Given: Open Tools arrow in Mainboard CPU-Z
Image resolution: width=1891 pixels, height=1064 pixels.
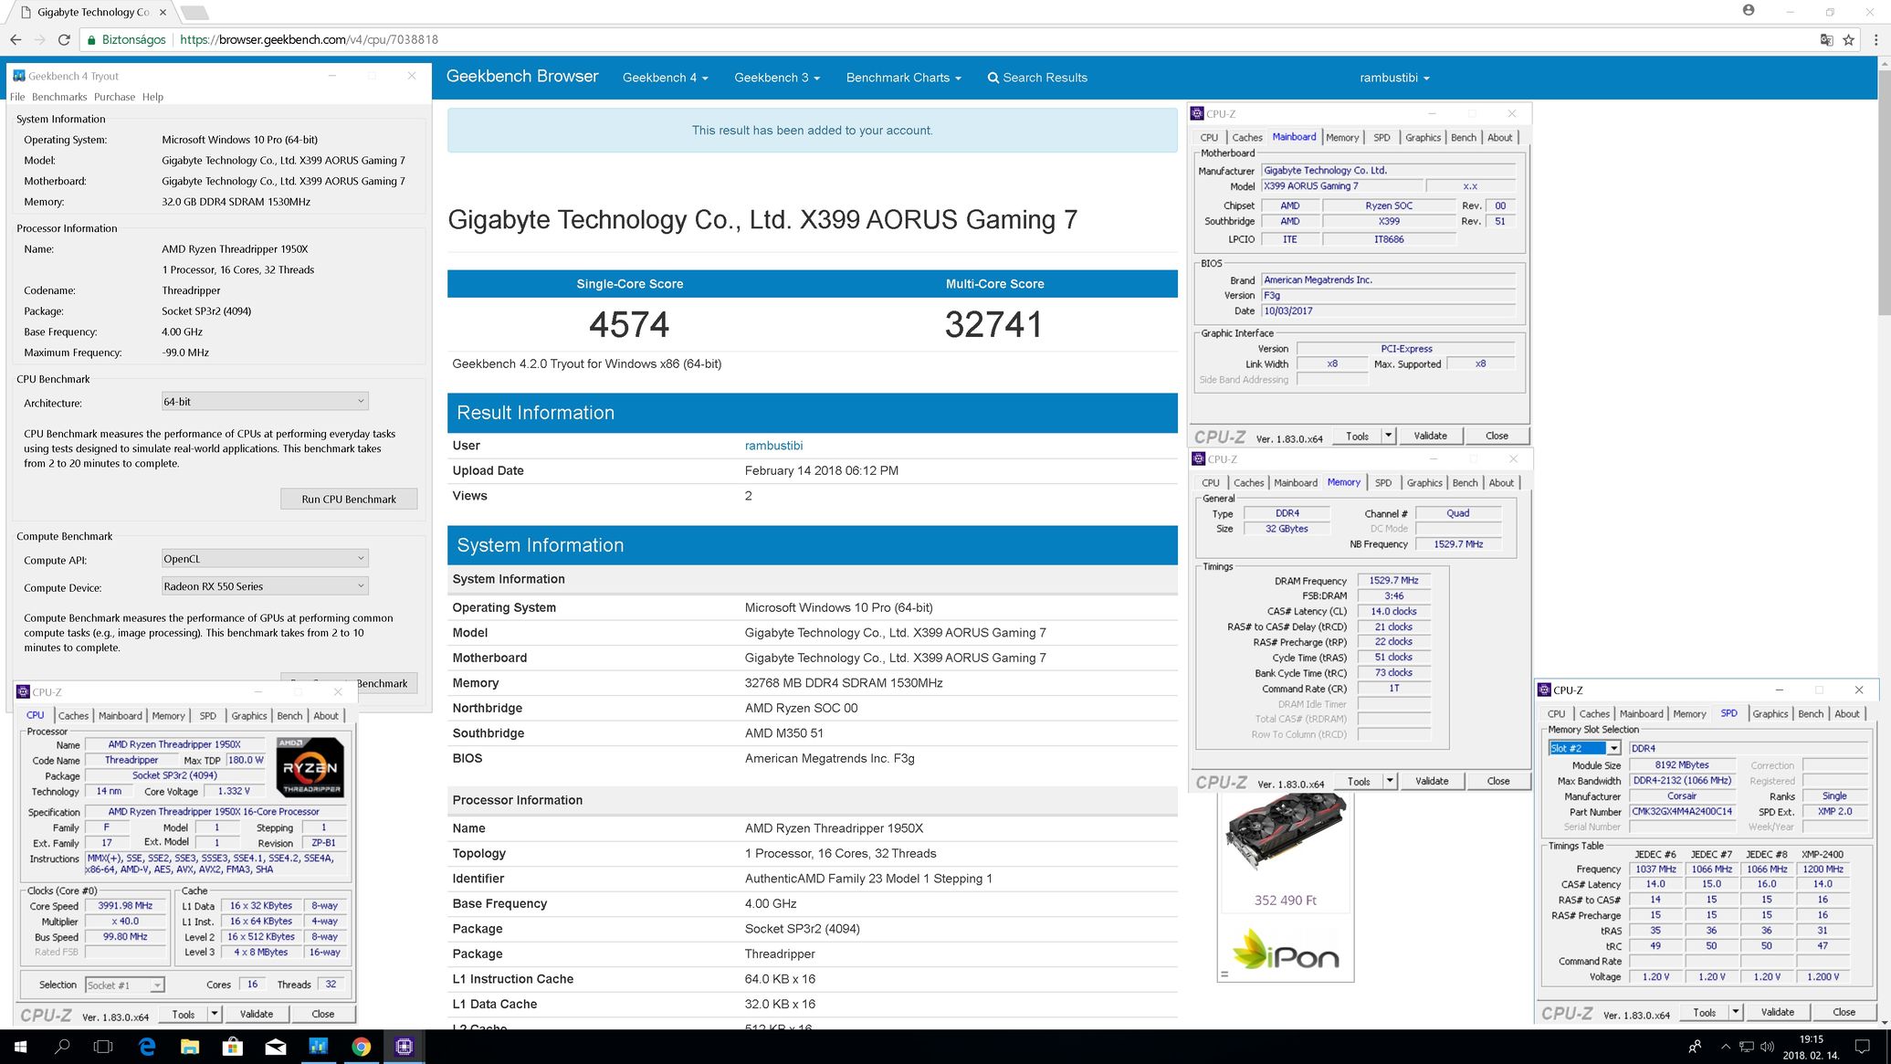Looking at the screenshot, I should click(1388, 436).
